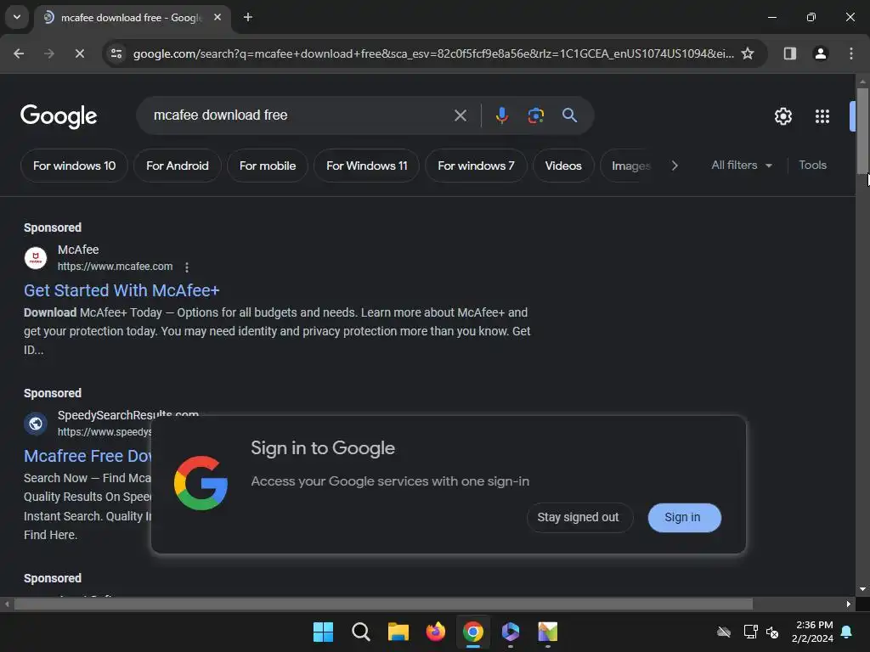Open Chrome three-dot menu
The image size is (870, 652).
[851, 53]
